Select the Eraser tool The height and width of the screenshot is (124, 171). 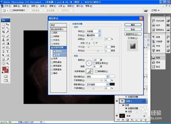point(3,44)
